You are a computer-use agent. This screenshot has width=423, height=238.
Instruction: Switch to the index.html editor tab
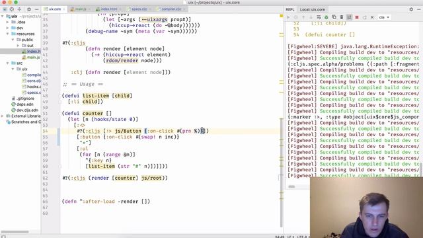109,9
